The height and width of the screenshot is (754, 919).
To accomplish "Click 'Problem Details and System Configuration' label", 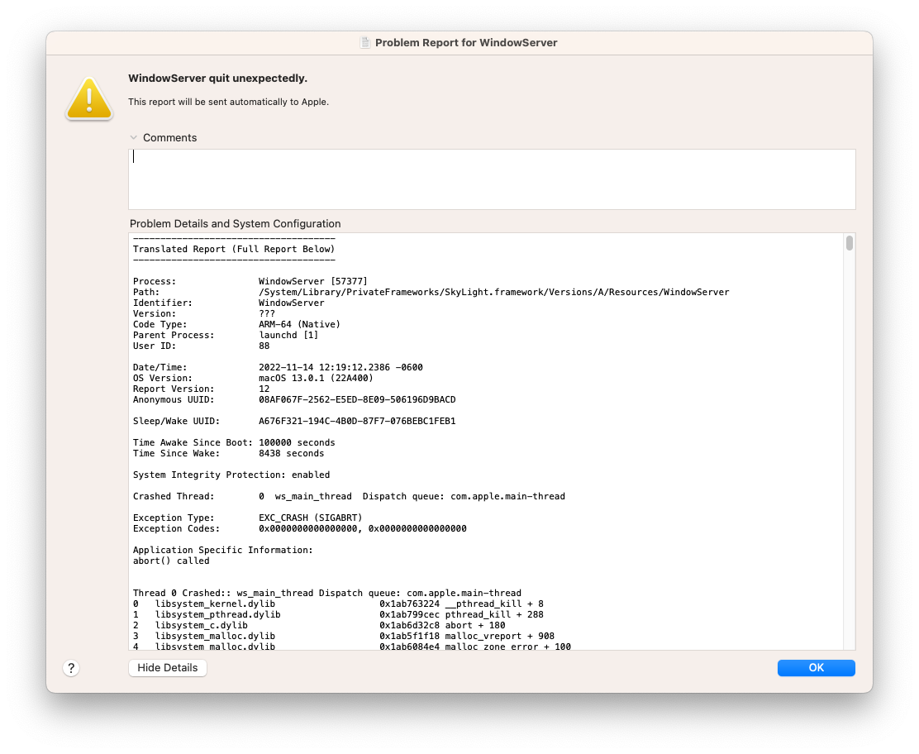I will (x=235, y=224).
